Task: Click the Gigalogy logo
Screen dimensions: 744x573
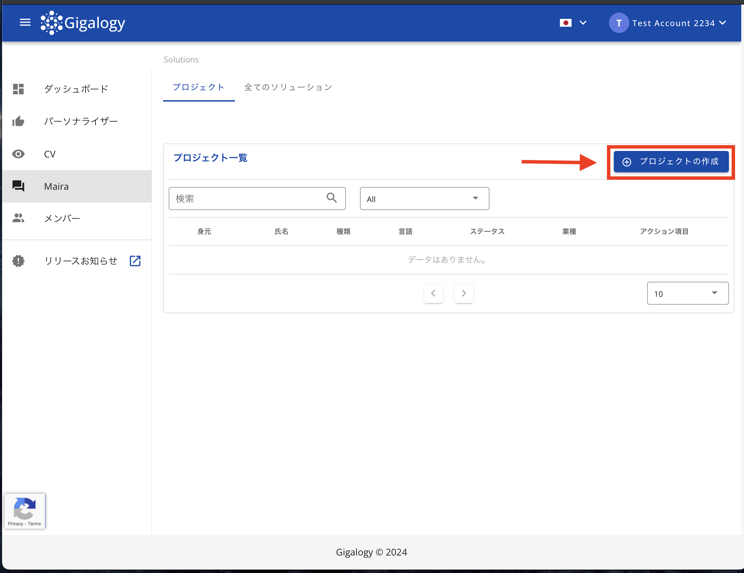Action: 82,23
